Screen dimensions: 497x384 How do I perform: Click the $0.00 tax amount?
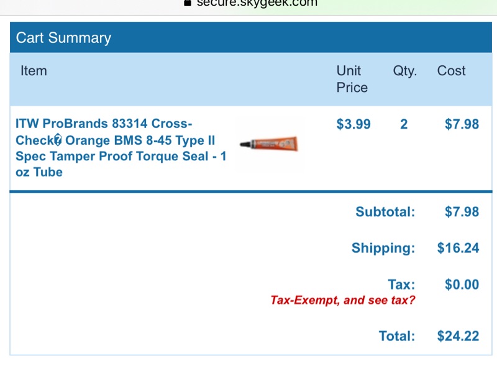(462, 285)
